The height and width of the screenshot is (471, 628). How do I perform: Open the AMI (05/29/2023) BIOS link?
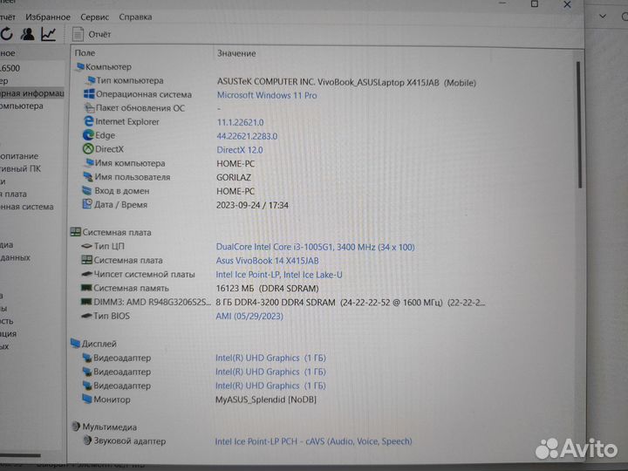pos(249,316)
